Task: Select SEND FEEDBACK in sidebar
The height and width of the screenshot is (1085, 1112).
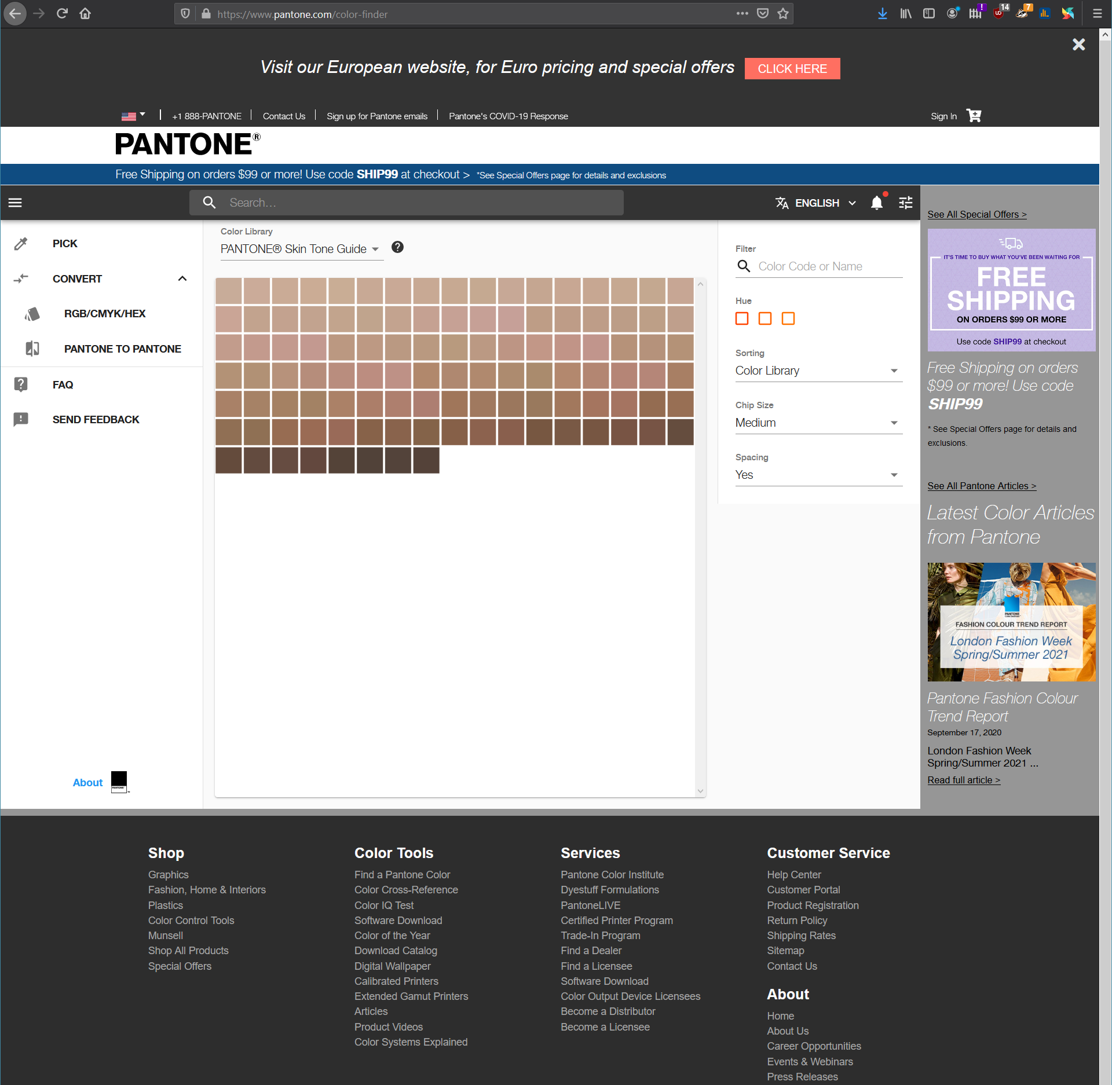Action: pyautogui.click(x=96, y=419)
